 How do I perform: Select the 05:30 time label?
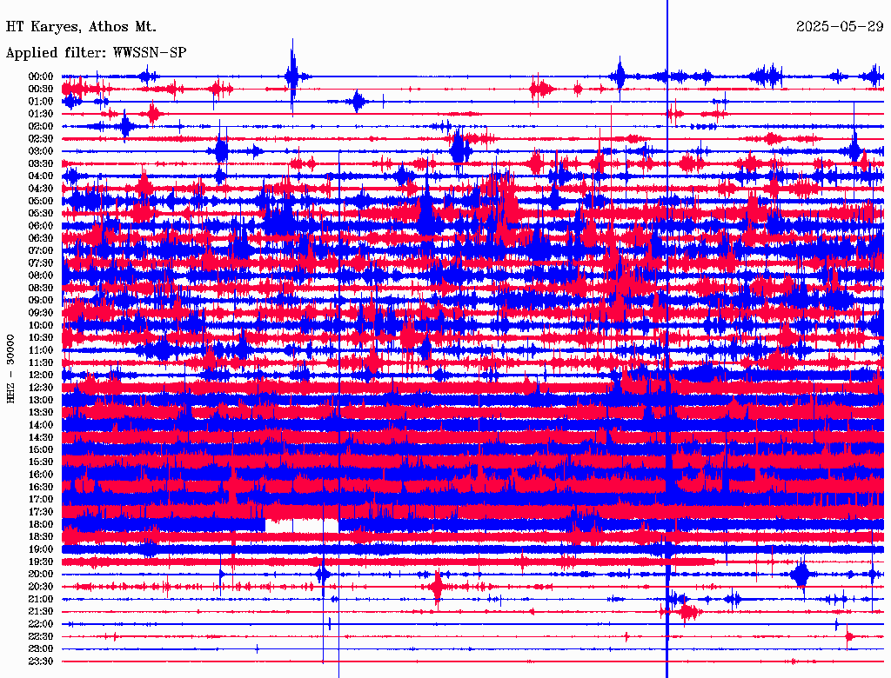41,214
